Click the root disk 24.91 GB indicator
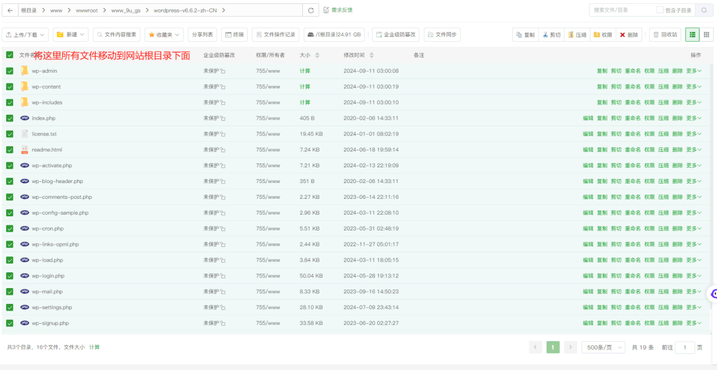 click(334, 34)
